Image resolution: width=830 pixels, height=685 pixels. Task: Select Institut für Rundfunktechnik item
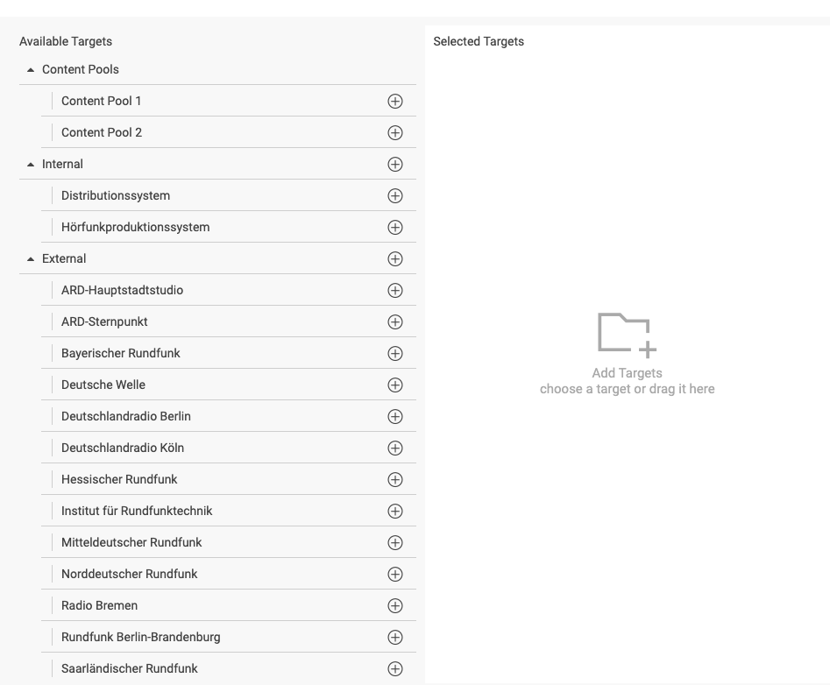click(137, 511)
